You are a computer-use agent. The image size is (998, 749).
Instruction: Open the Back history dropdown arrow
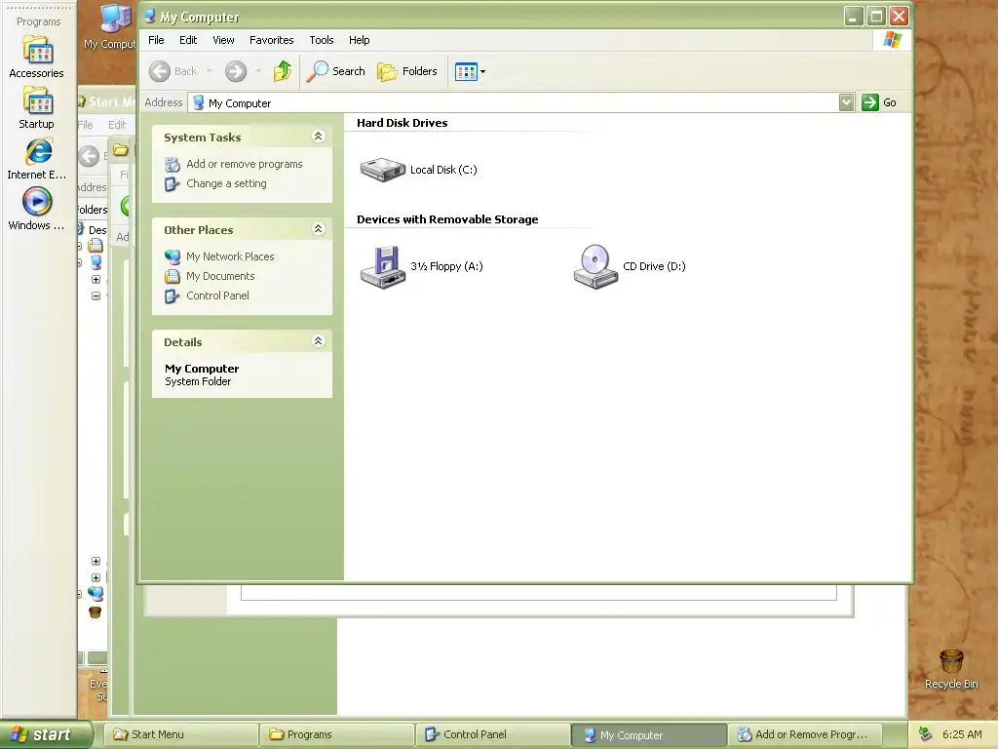(209, 71)
